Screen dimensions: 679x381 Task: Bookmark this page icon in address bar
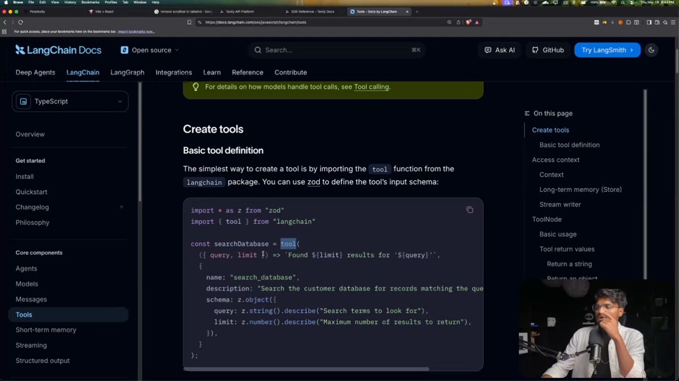(x=189, y=22)
